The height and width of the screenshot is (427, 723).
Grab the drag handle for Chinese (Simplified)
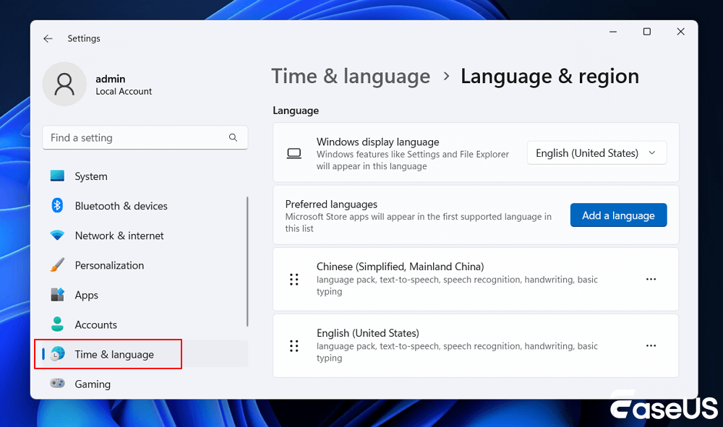(294, 279)
